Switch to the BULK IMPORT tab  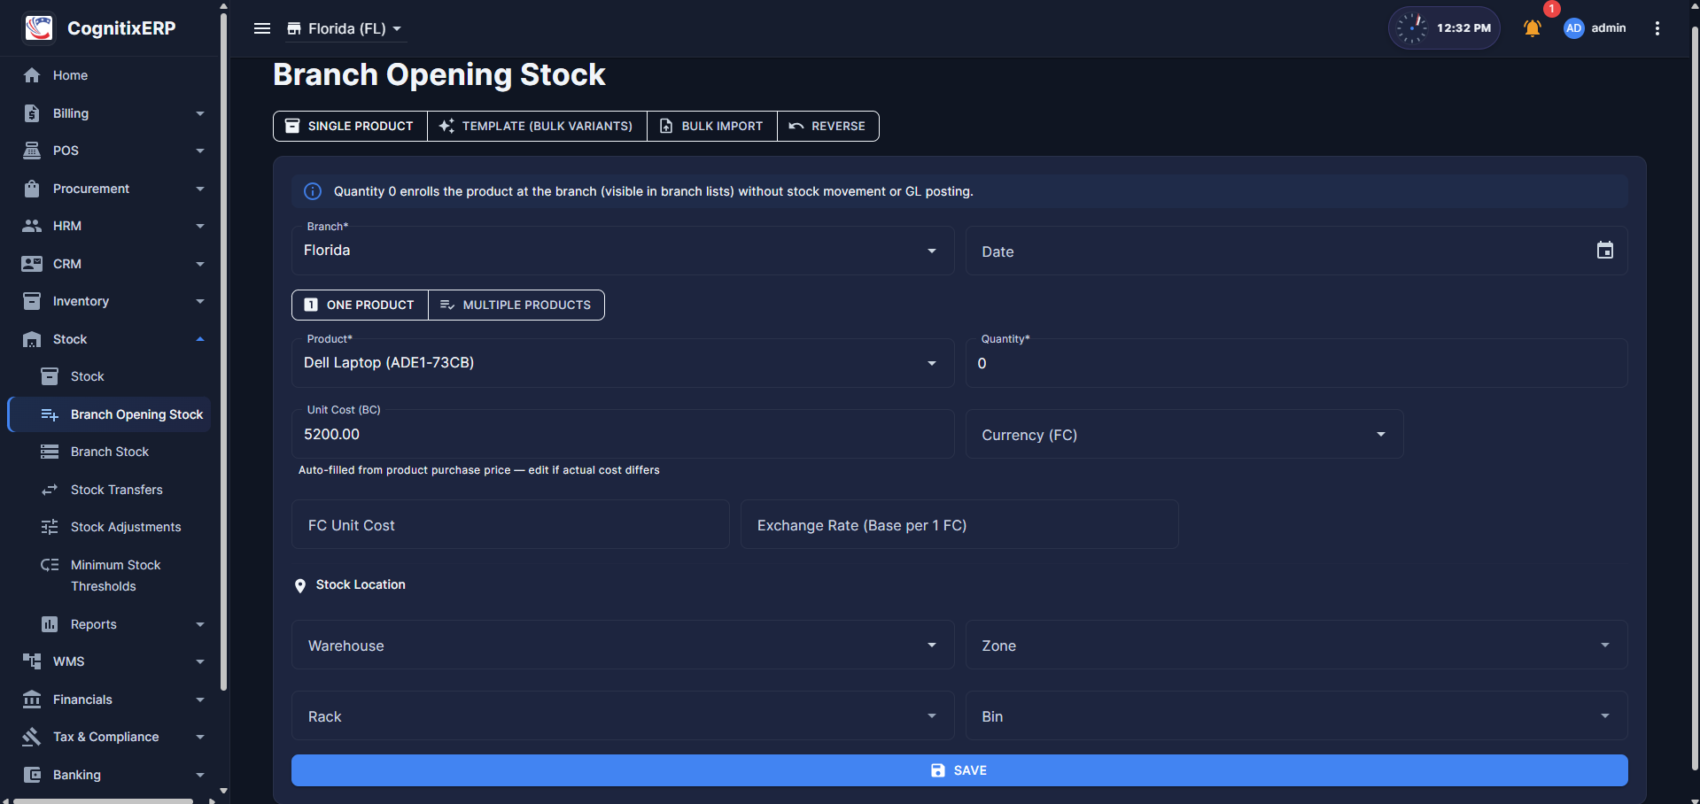tap(712, 126)
